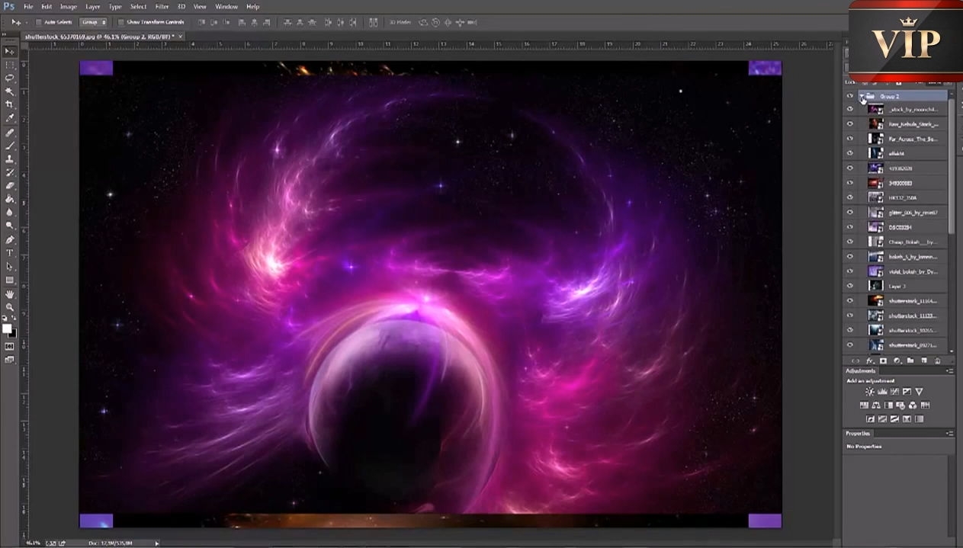The height and width of the screenshot is (548, 963).
Task: Toggle Quick Mask mode
Action: (9, 347)
